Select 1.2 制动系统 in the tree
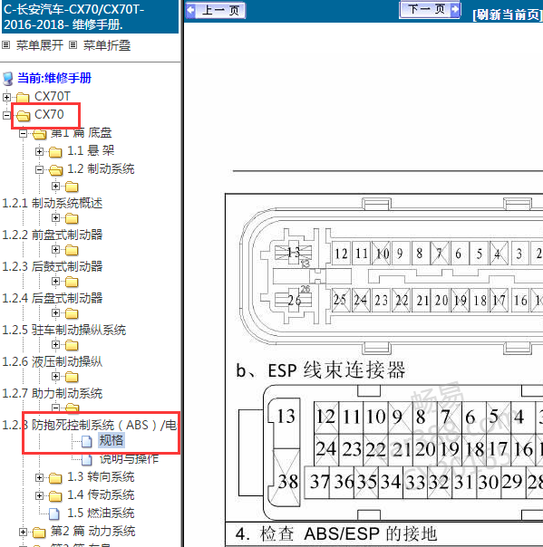This screenshot has height=547, width=543. (101, 168)
